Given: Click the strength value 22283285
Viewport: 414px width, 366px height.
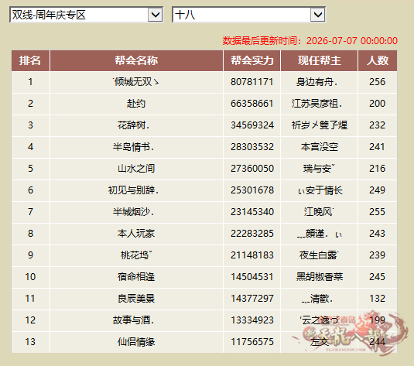Looking at the screenshot, I should pos(252,234).
